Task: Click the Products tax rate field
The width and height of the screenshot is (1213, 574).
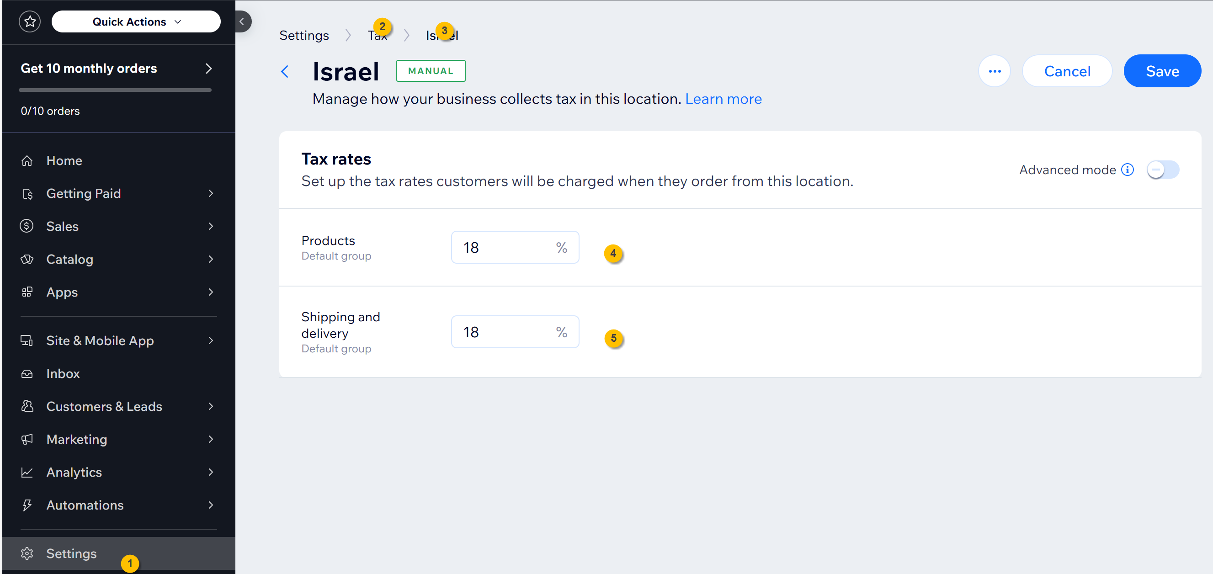Action: [515, 247]
